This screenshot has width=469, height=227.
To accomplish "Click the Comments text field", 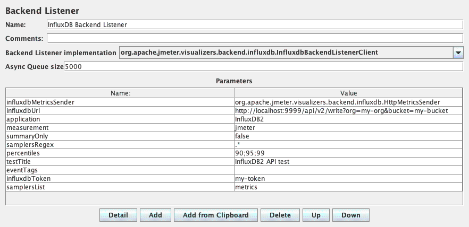I will click(x=255, y=38).
